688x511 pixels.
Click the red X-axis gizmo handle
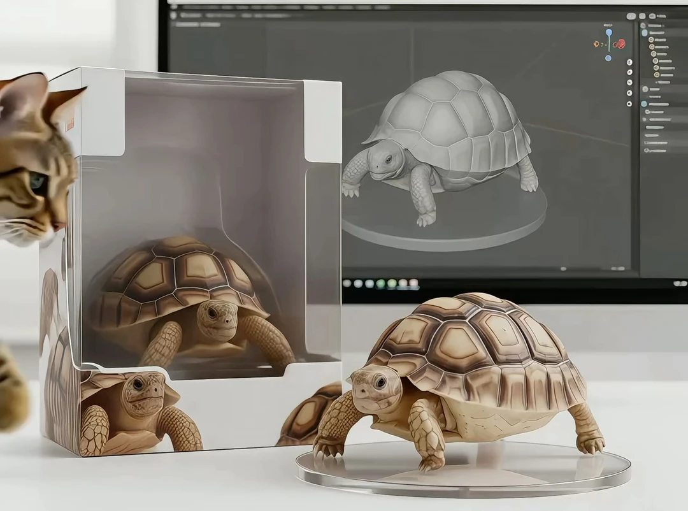click(620, 44)
